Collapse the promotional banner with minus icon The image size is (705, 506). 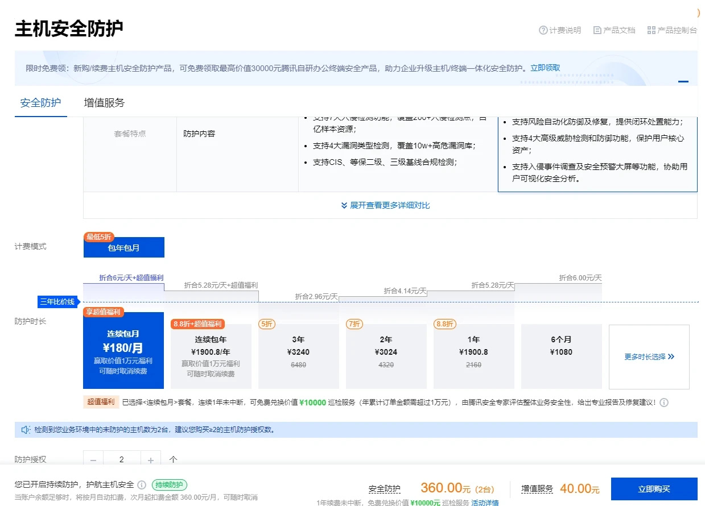[683, 81]
